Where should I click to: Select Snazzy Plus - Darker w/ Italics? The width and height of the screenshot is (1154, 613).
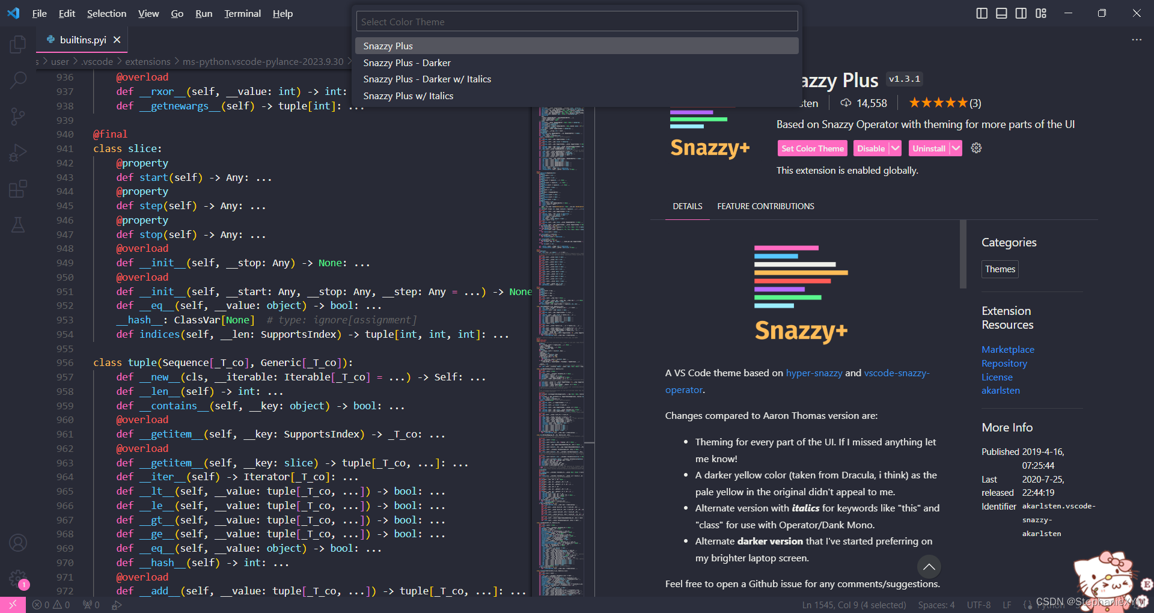(577, 79)
